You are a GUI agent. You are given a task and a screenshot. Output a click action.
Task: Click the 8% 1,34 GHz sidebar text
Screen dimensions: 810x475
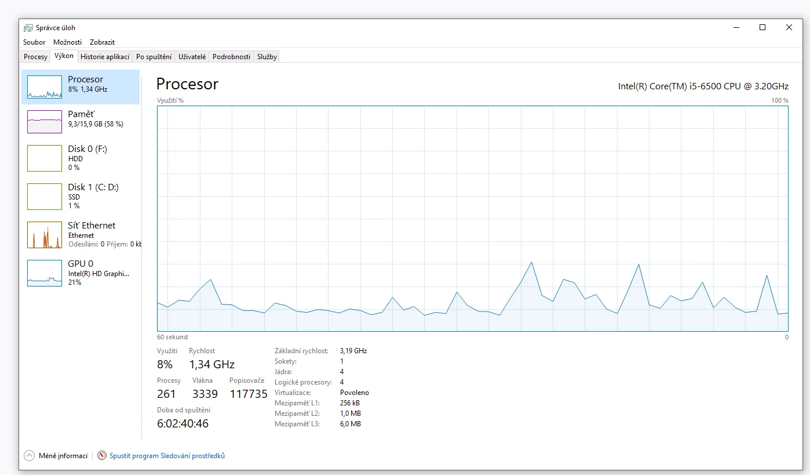(x=87, y=89)
